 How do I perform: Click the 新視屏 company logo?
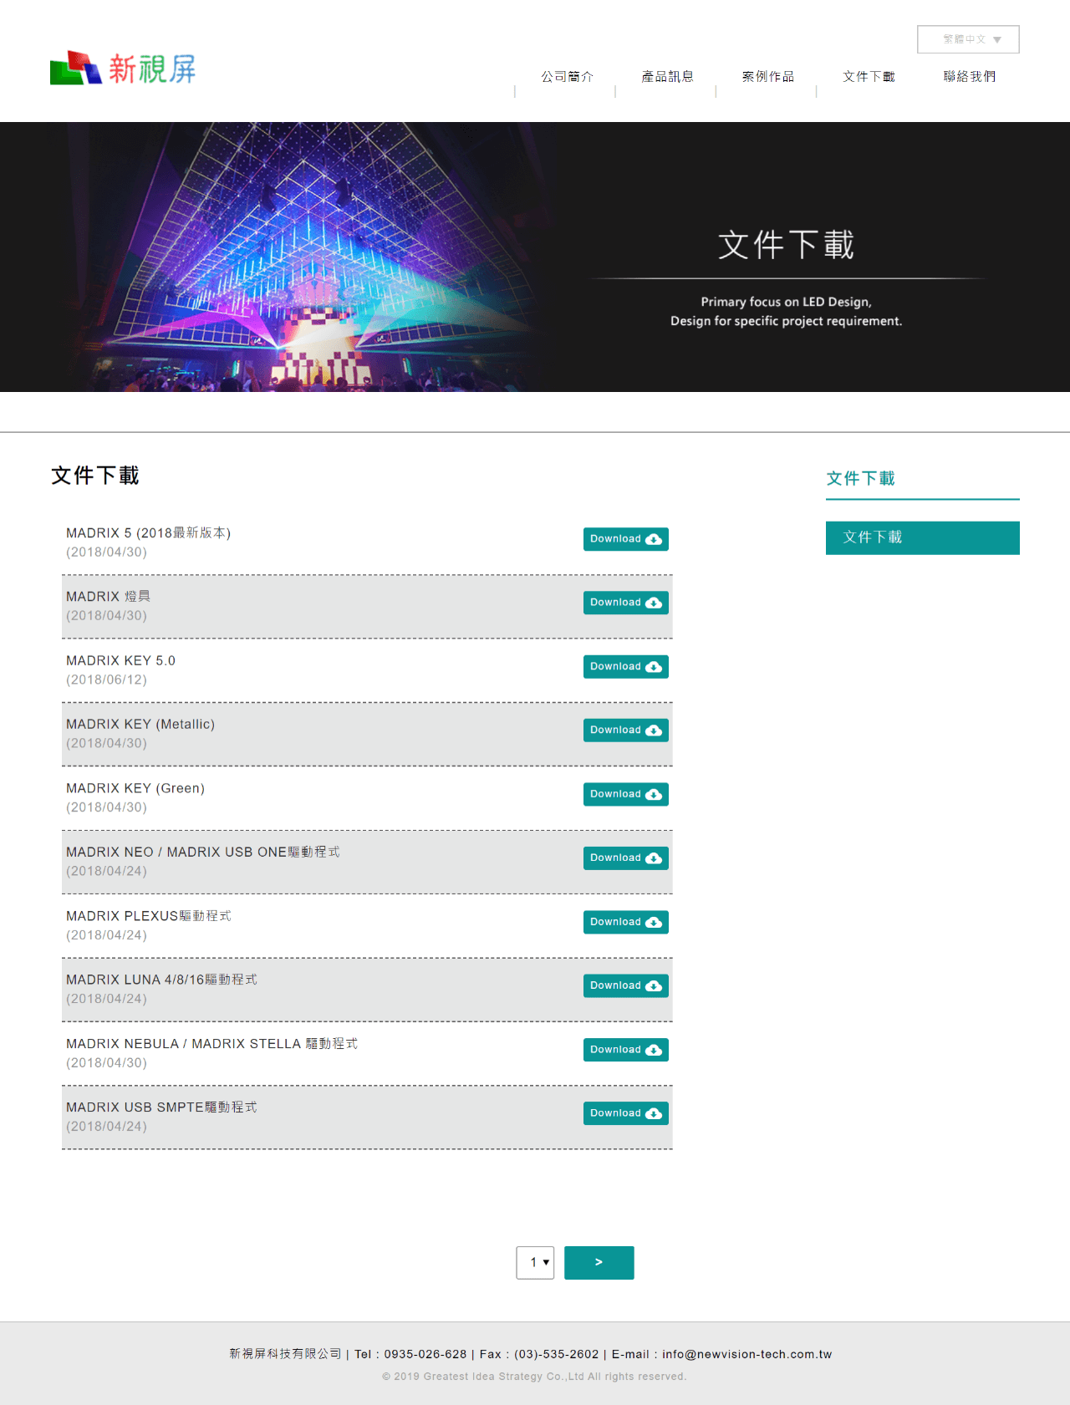[123, 68]
